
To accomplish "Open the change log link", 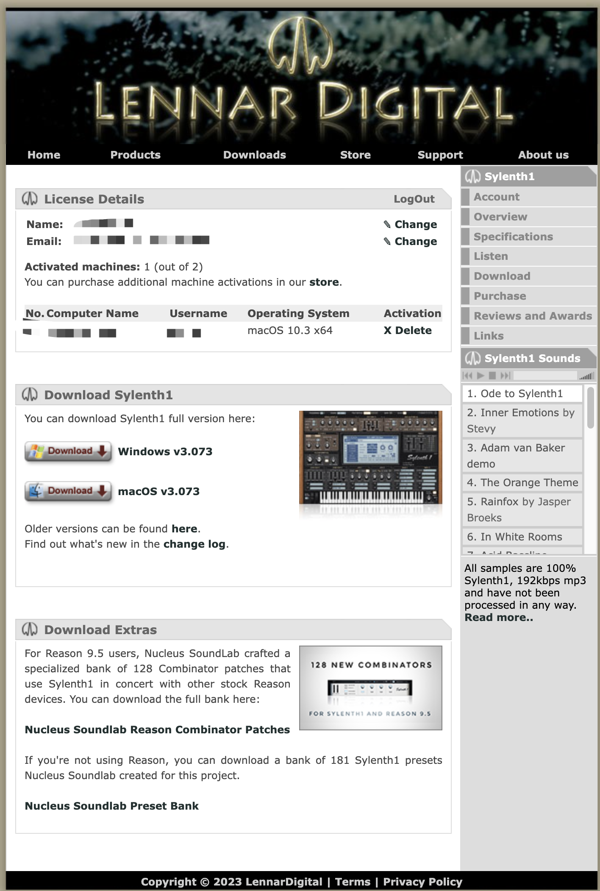I will 194,544.
